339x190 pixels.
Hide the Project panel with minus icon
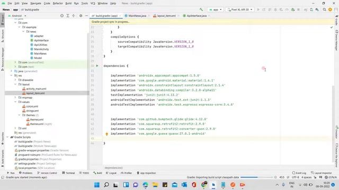click(x=86, y=16)
